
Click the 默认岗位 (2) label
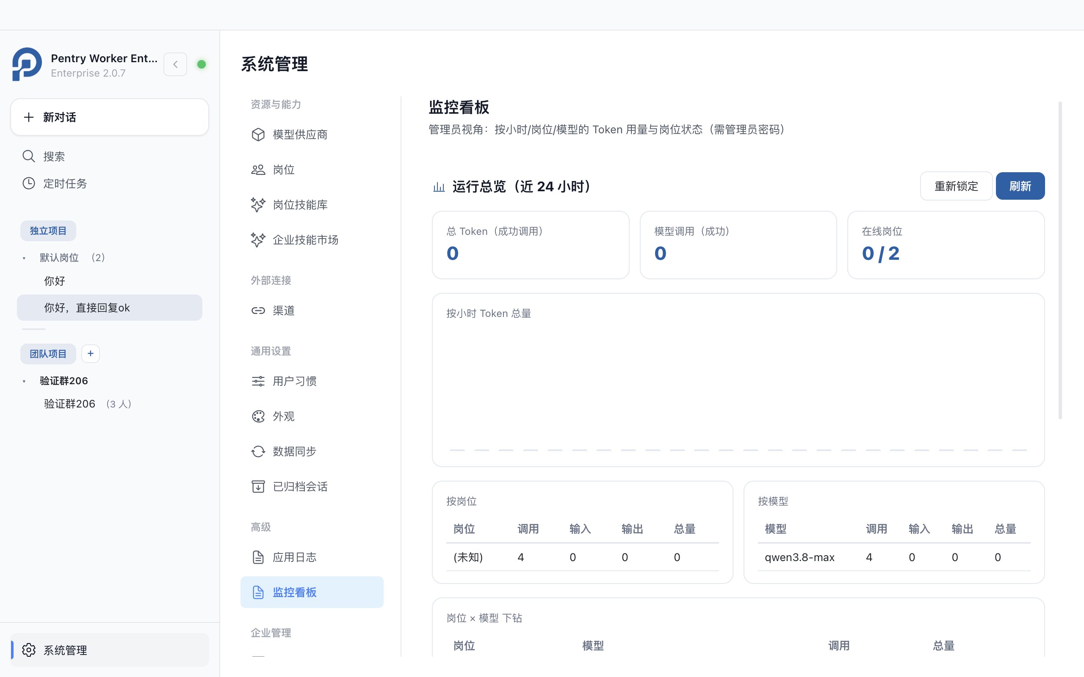72,257
